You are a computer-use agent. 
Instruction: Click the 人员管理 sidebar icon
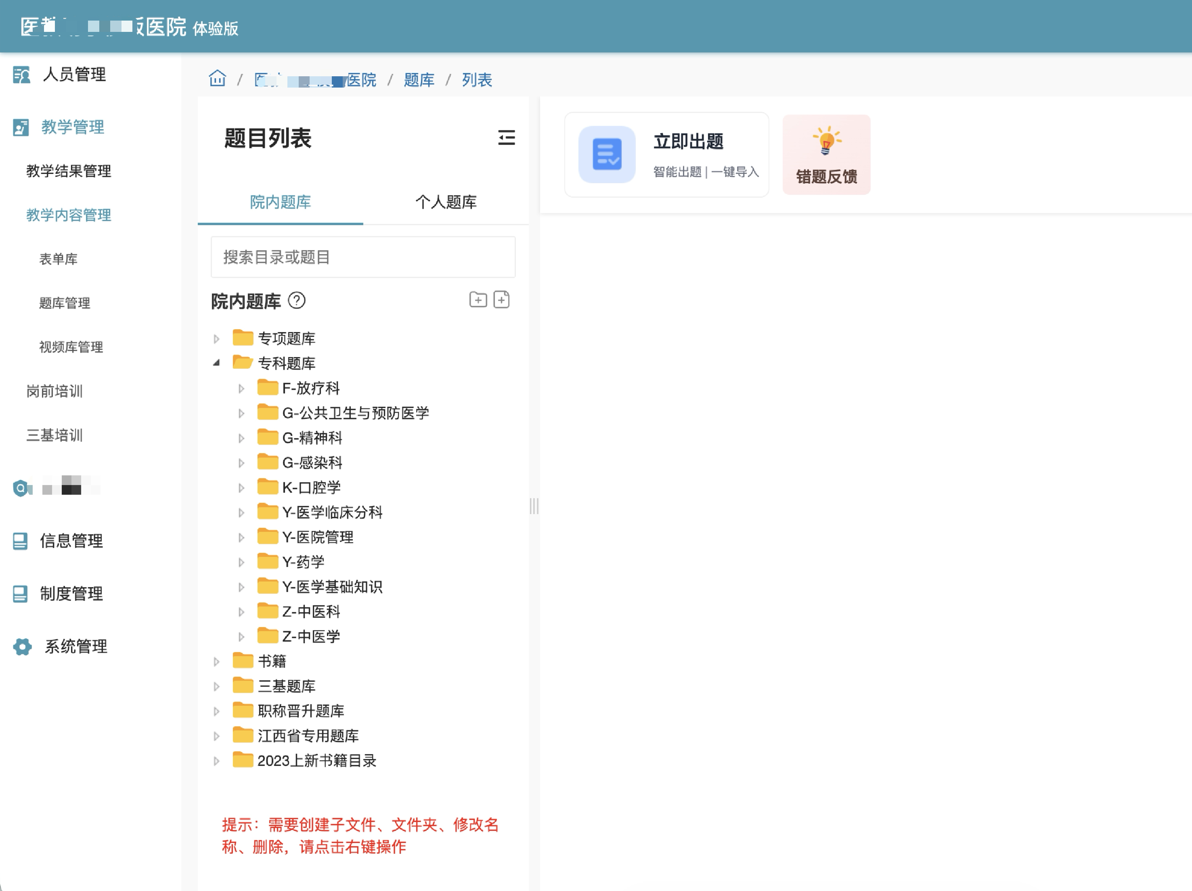click(21, 74)
